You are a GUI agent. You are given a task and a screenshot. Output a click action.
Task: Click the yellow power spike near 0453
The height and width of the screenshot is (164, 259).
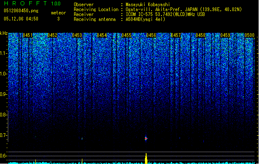[x=82, y=161]
